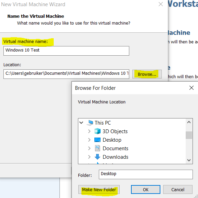Screen dimensions: 198x198
Task: Select the 3D Objects cube icon
Action: pos(97,131)
